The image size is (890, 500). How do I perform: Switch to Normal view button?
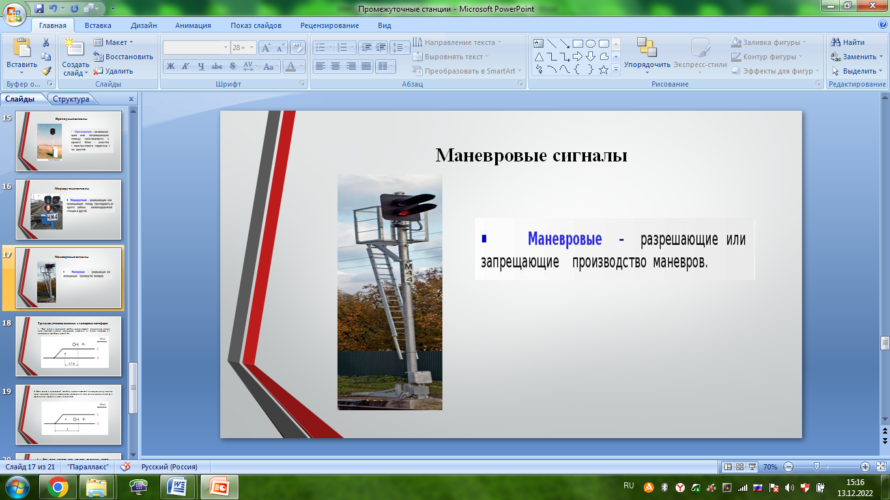728,467
